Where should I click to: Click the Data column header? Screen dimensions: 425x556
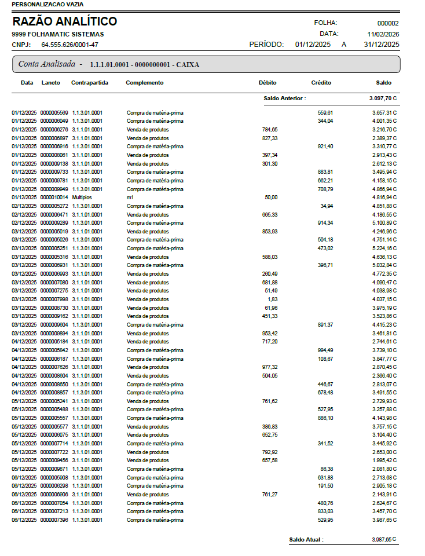tap(27, 83)
